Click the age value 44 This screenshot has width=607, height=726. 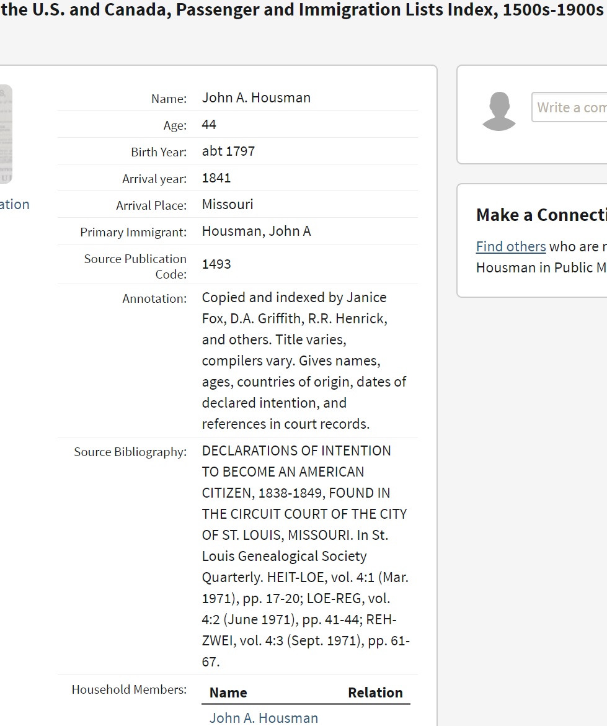point(209,124)
